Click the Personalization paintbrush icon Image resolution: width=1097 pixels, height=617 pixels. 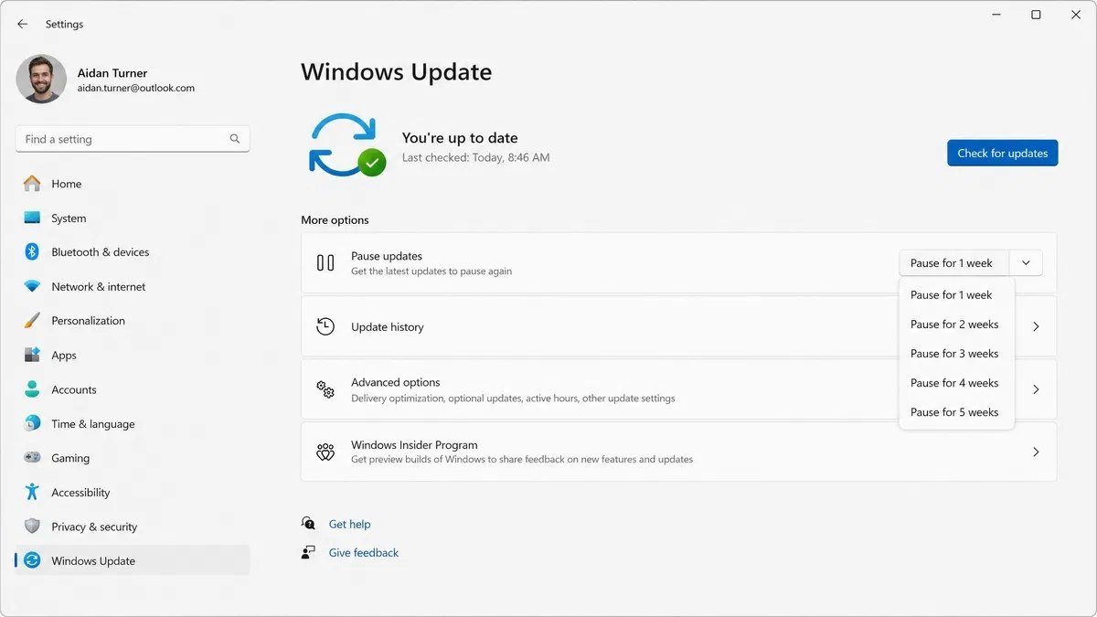coord(32,321)
